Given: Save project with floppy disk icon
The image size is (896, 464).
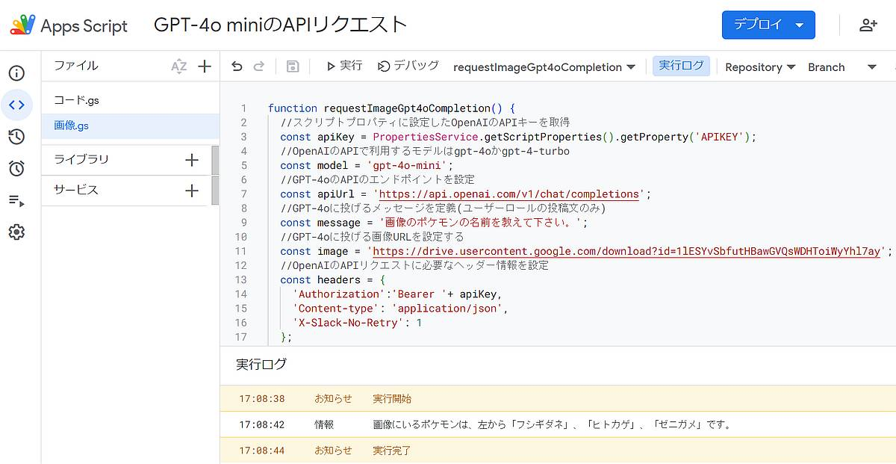Looking at the screenshot, I should (293, 66).
